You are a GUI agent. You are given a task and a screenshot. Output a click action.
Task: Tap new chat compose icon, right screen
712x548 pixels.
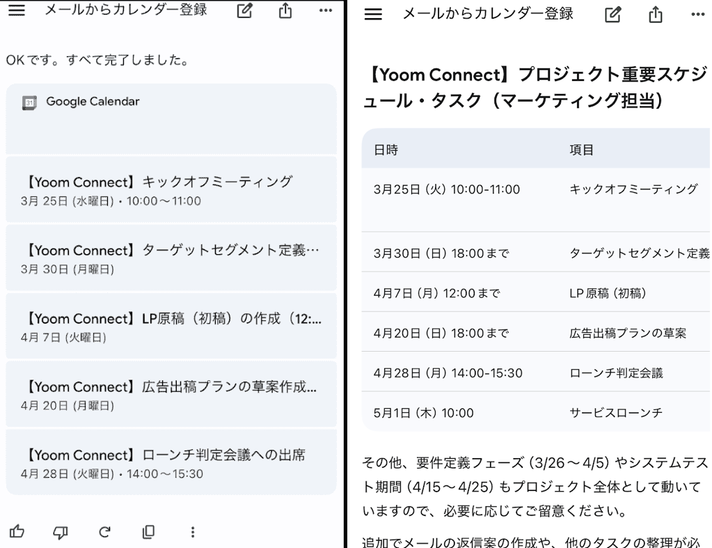(x=613, y=15)
